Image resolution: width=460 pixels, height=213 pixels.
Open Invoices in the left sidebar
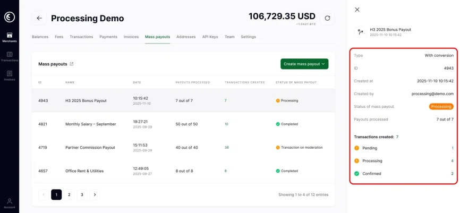[9, 75]
